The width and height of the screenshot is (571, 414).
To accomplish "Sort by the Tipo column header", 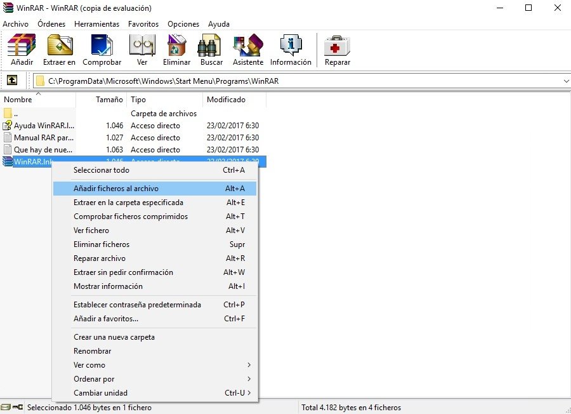I will pyautogui.click(x=164, y=100).
